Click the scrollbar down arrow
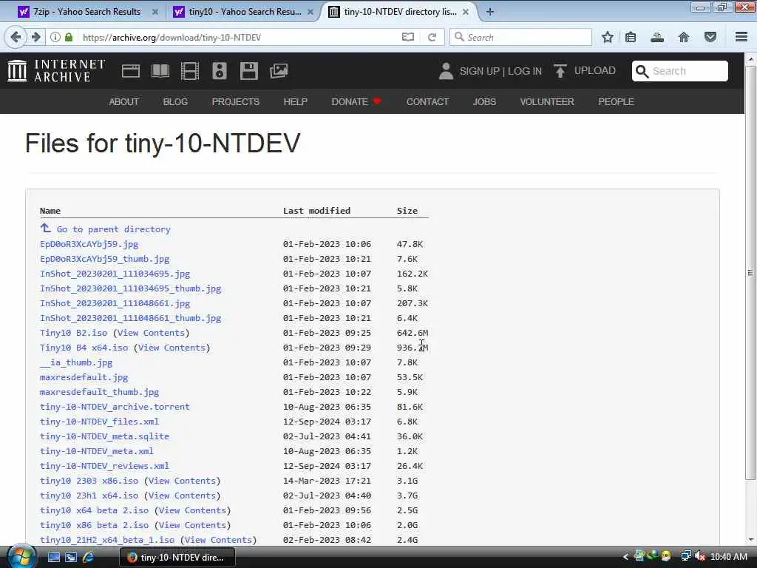 tap(750, 539)
